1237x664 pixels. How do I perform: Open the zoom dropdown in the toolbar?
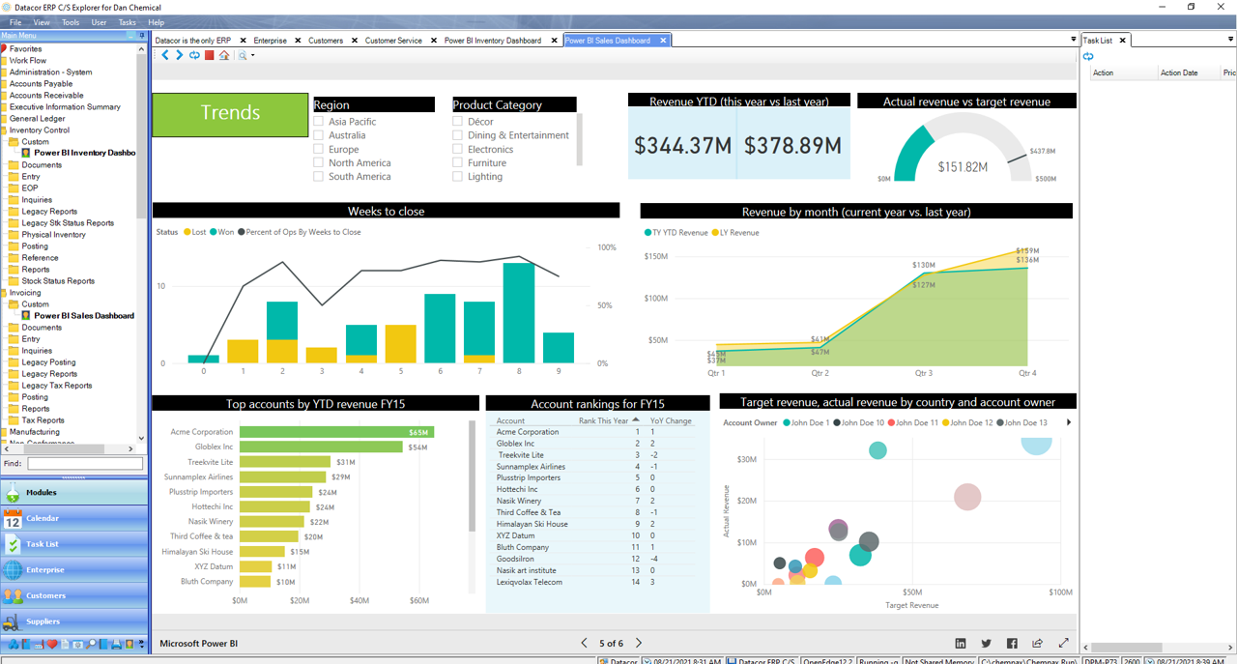[252, 55]
